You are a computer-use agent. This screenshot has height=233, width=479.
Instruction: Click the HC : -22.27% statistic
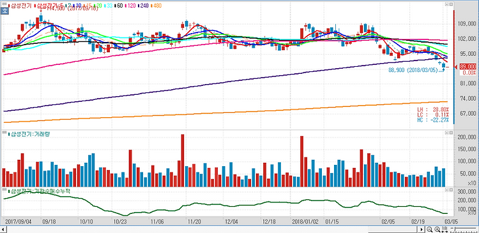433,120
